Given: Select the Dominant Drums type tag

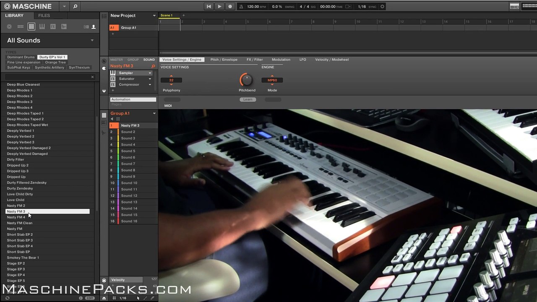Looking at the screenshot, I should coord(21,57).
